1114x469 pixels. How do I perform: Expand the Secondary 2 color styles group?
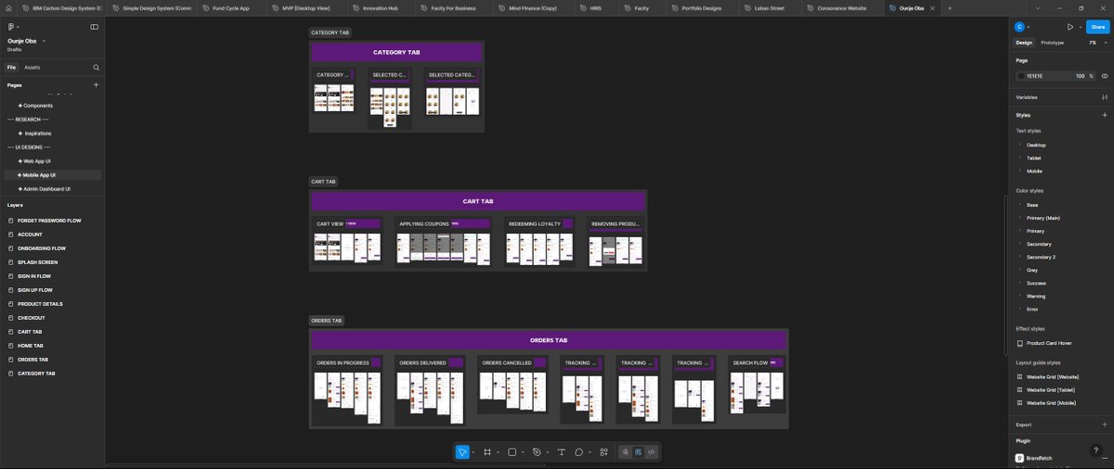(1020, 257)
